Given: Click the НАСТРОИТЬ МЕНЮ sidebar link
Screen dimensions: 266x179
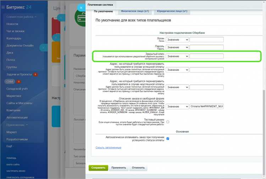Looking at the screenshot, I should coord(16,171).
